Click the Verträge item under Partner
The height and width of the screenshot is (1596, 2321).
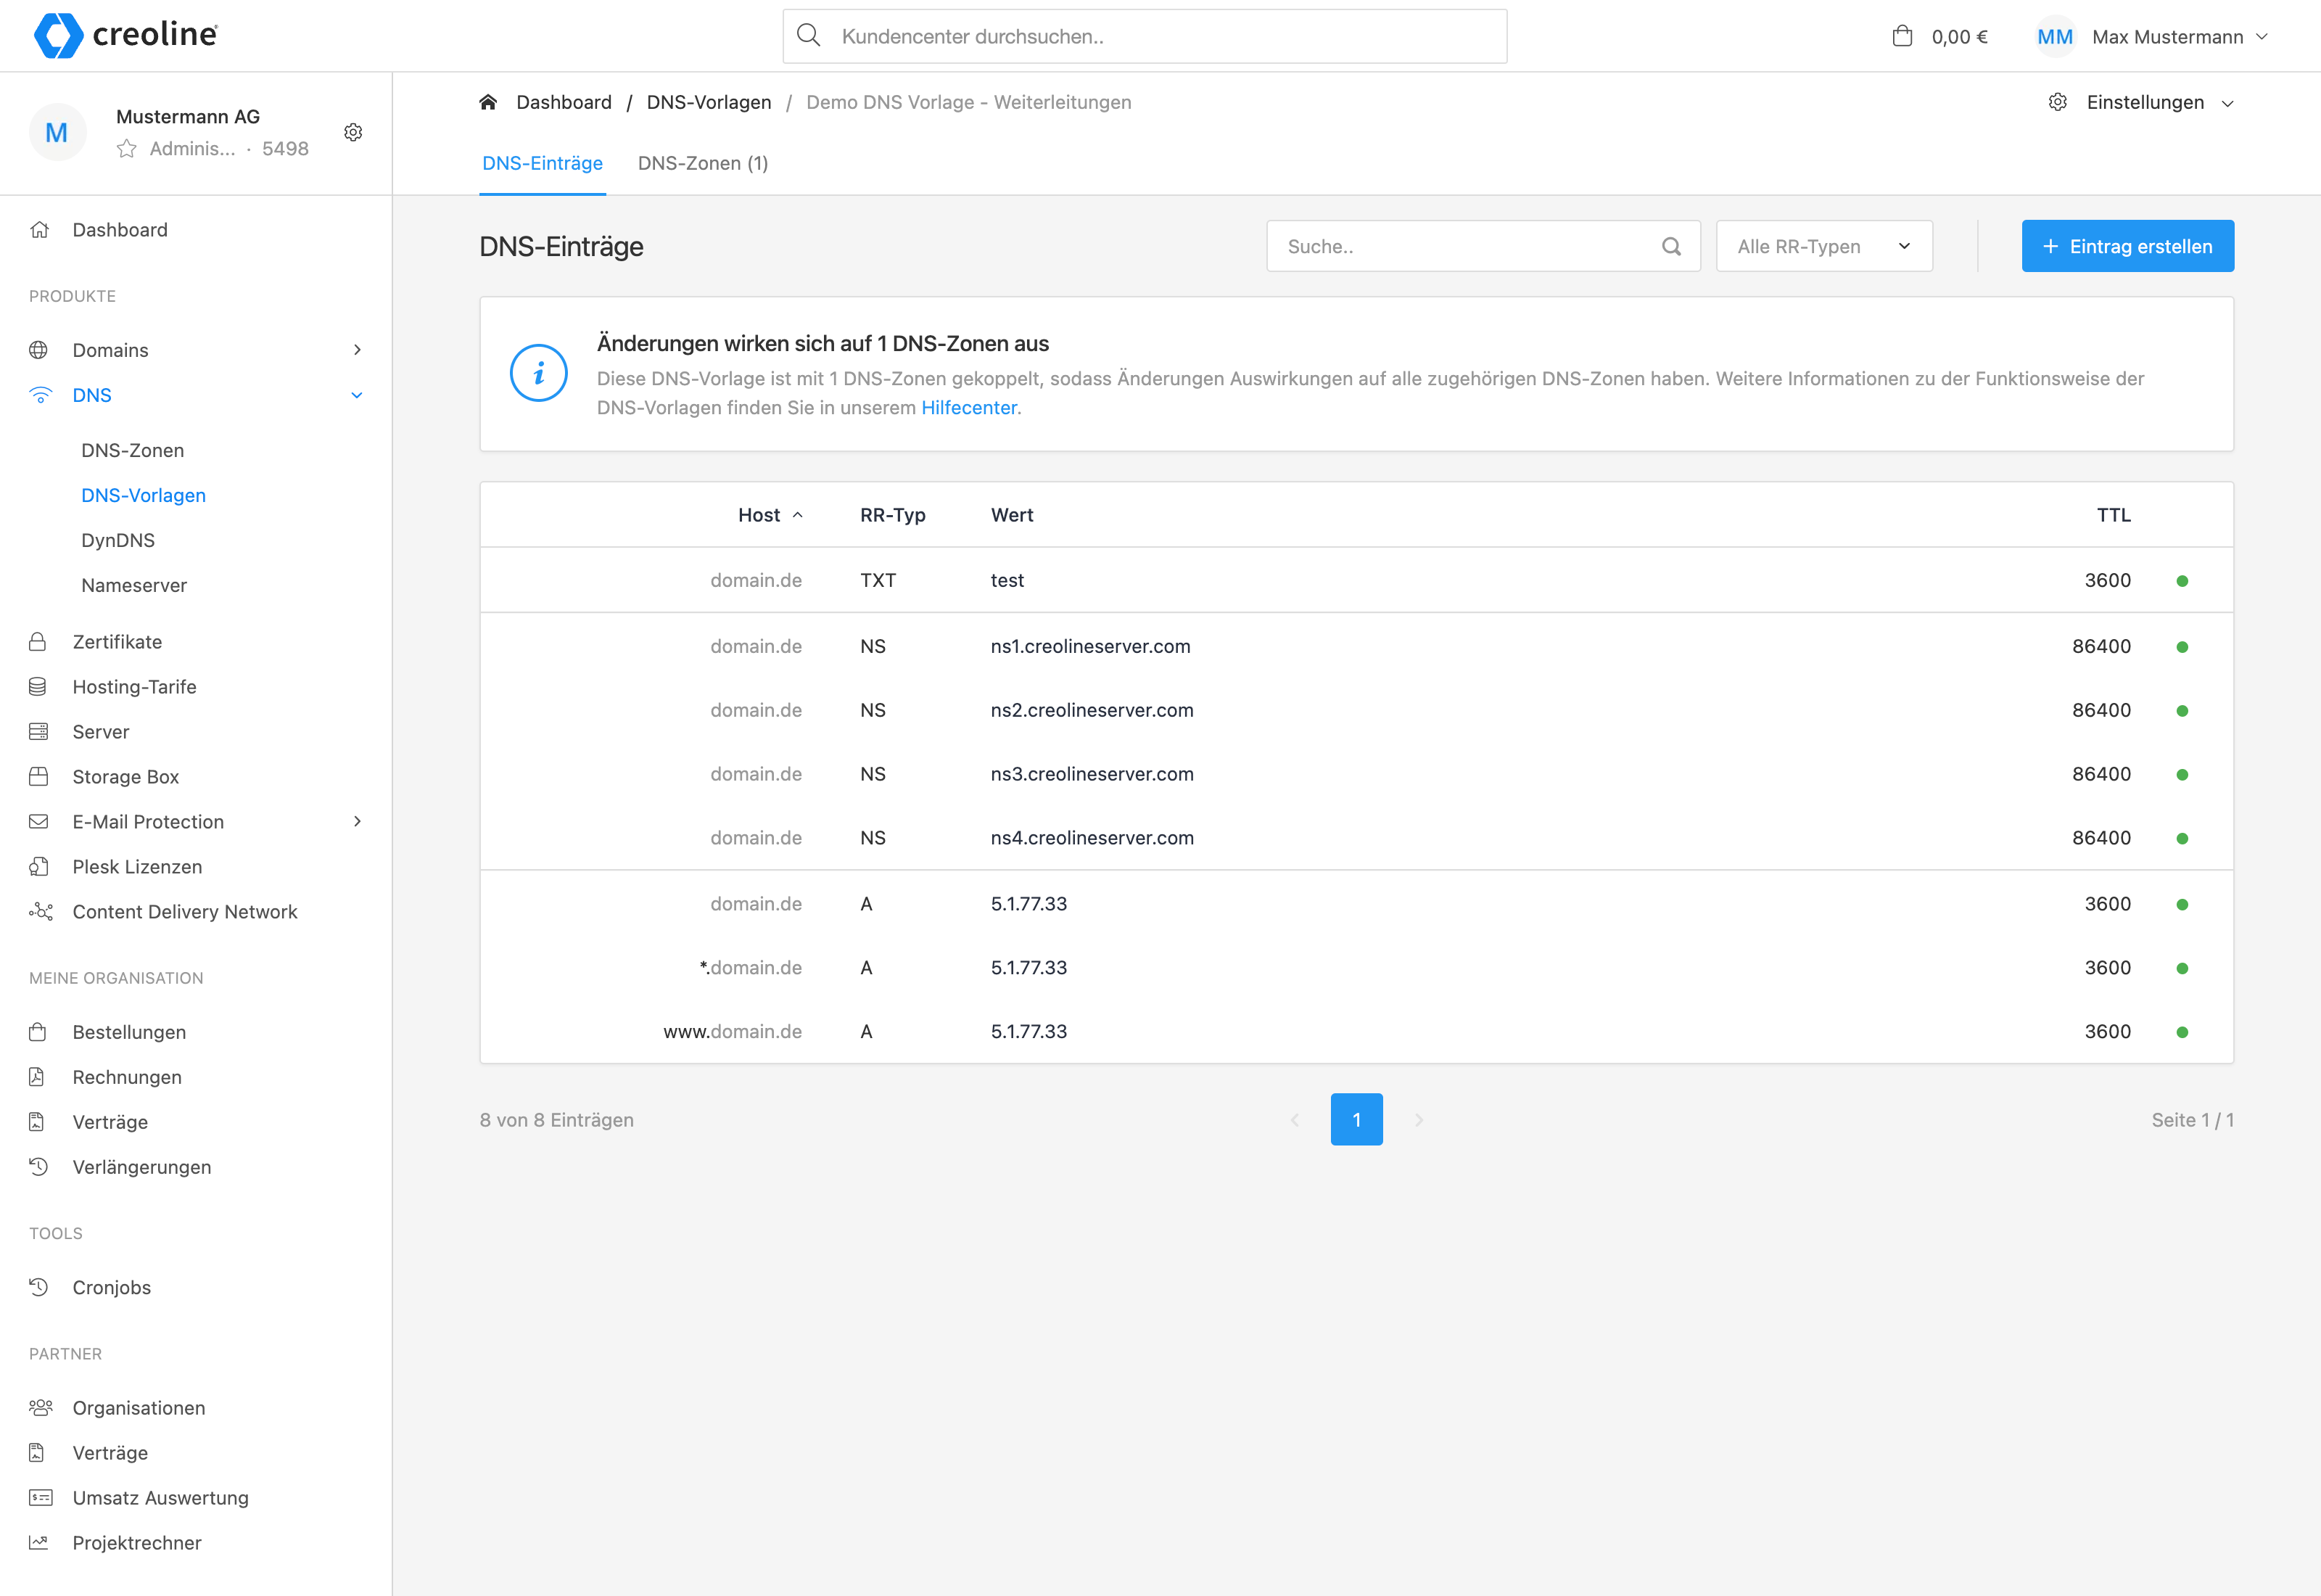[x=110, y=1453]
